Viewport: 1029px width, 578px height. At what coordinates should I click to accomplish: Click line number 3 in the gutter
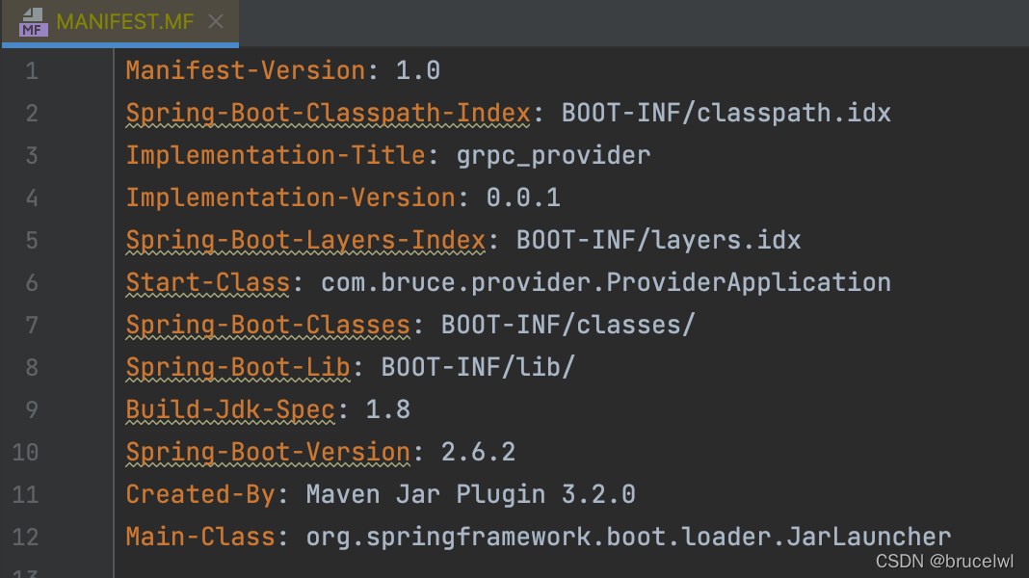(x=32, y=155)
